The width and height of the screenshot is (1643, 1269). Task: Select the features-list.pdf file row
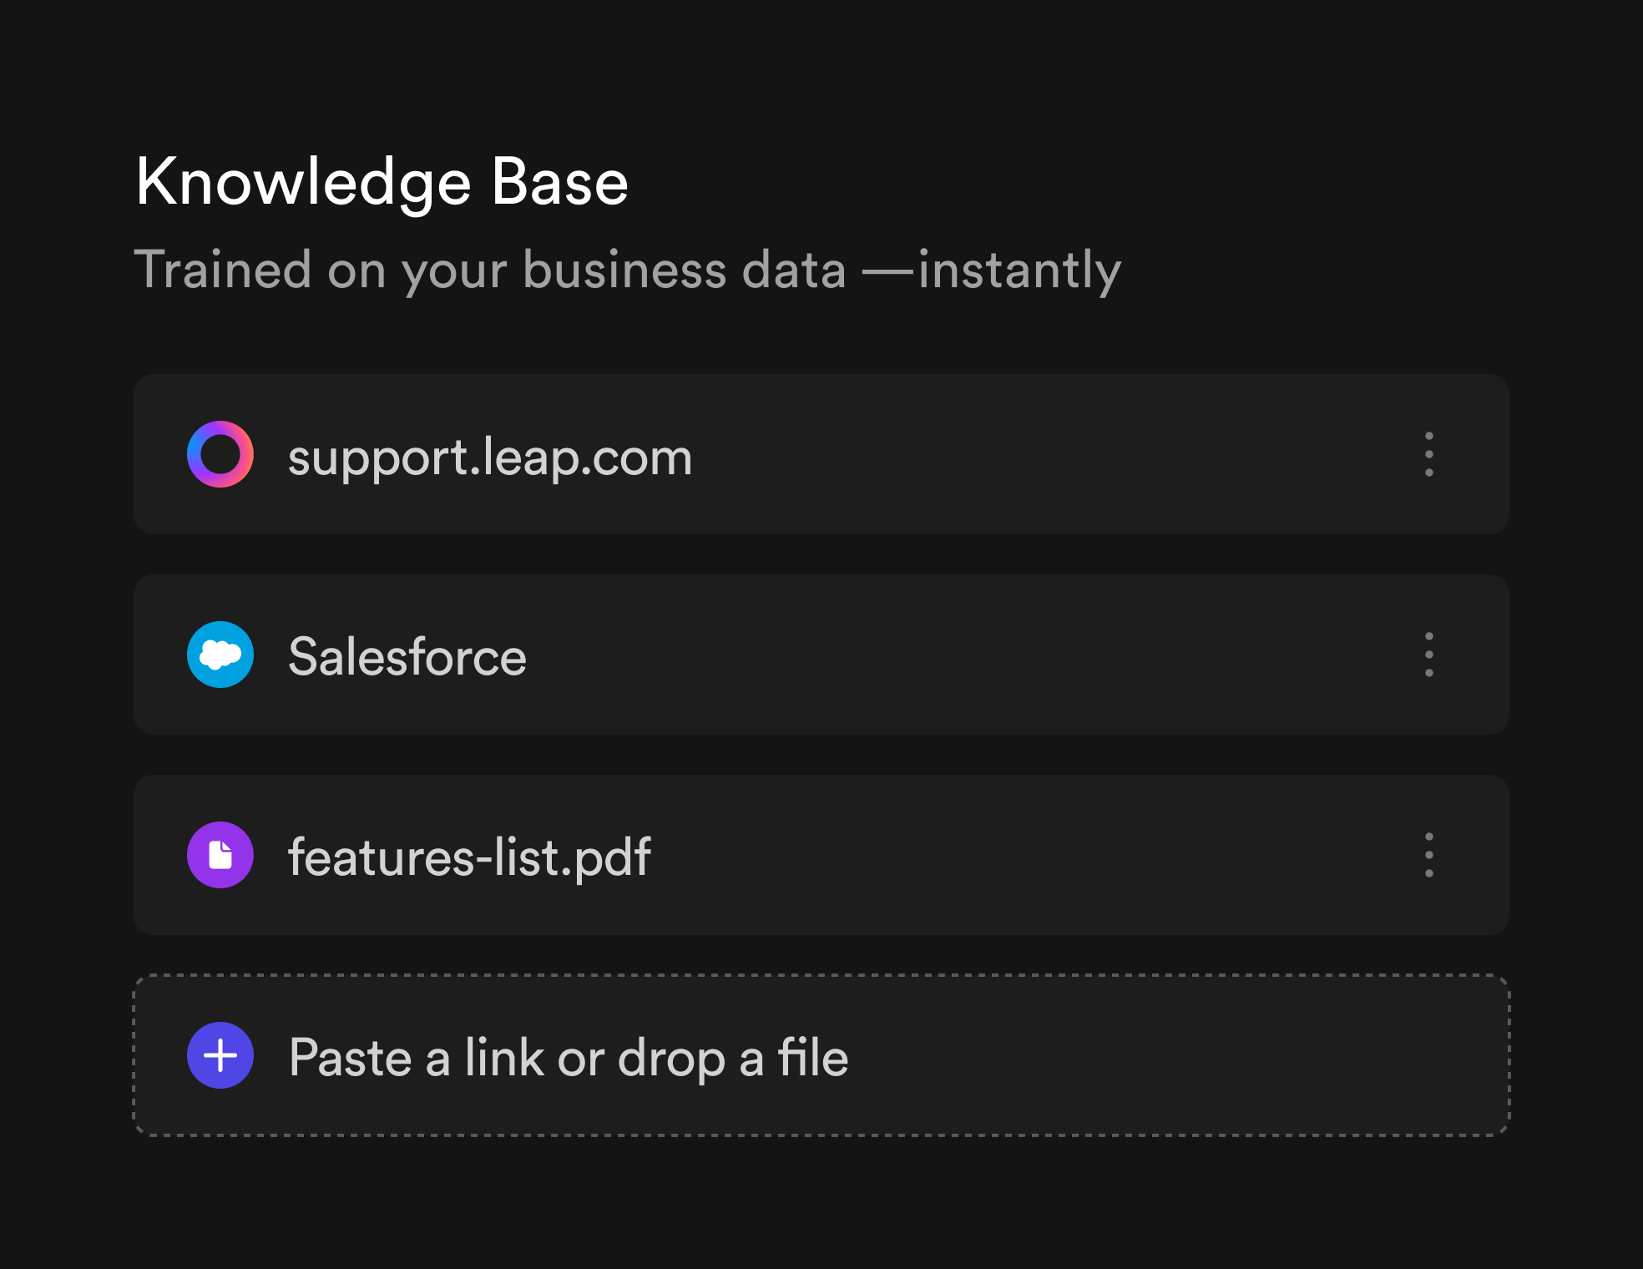coord(821,855)
